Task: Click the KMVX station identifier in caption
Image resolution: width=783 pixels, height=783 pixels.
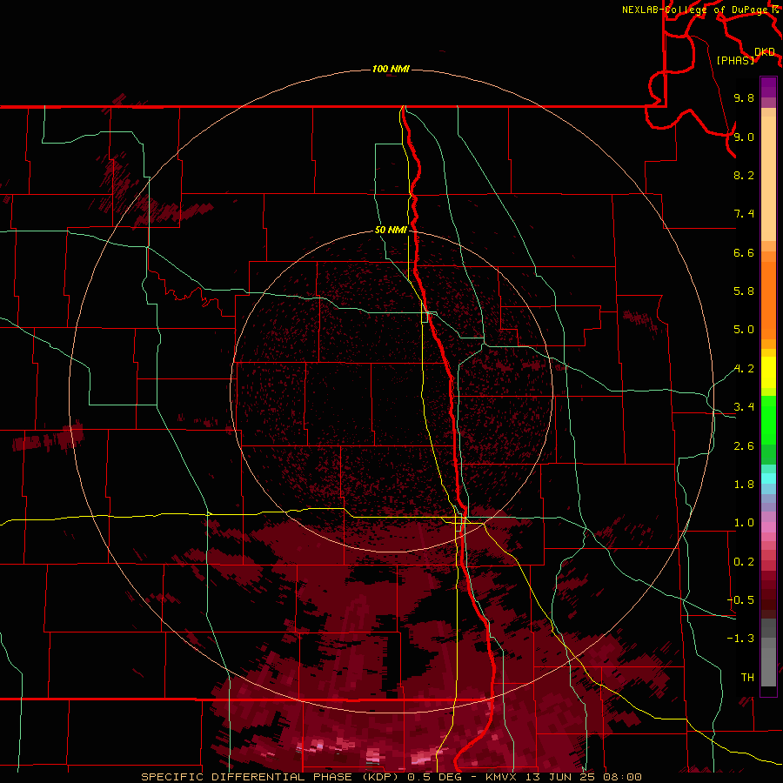Action: [501, 777]
